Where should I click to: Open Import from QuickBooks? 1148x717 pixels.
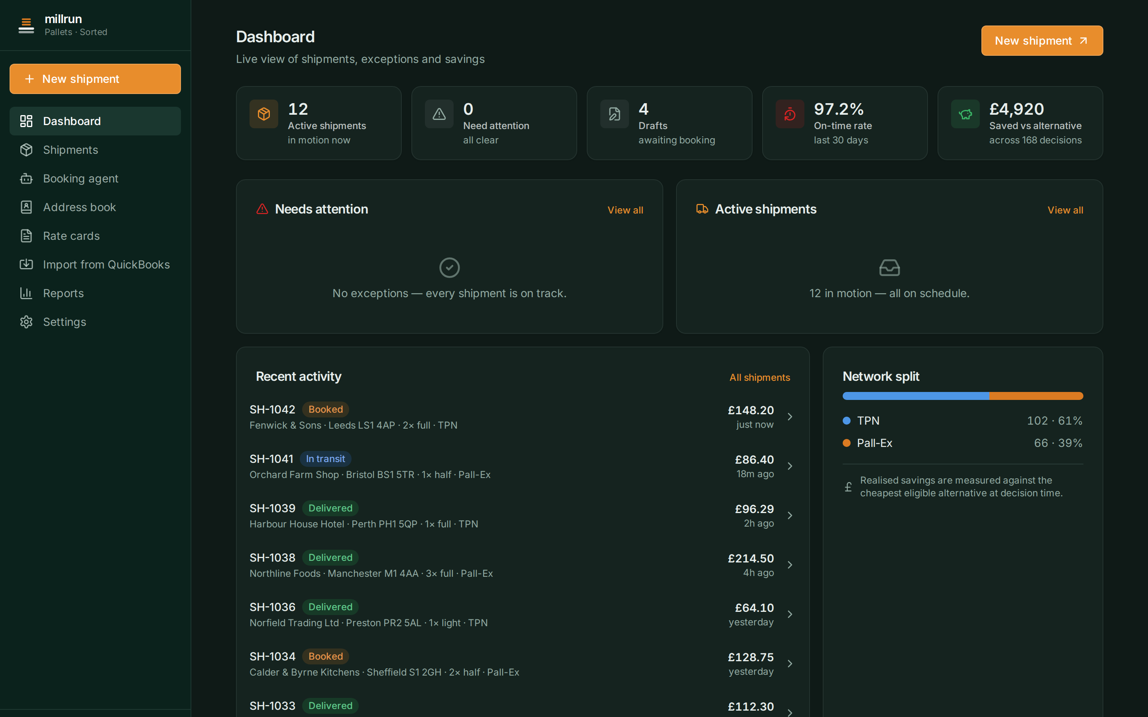pos(95,264)
